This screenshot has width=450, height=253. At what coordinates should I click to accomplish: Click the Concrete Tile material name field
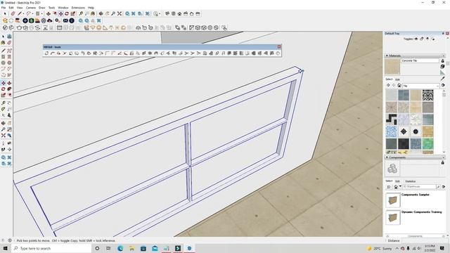(420, 61)
